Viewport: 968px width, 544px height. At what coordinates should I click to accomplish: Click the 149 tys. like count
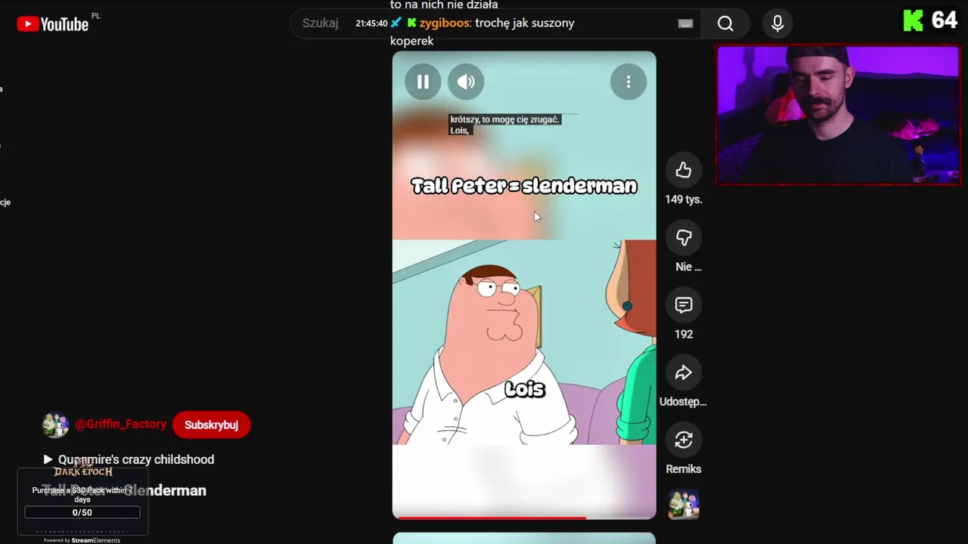point(684,199)
